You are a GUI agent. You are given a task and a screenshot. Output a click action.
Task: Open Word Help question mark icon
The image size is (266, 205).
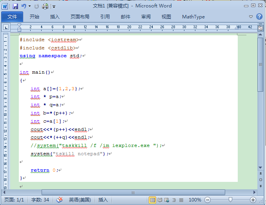(x=259, y=16)
